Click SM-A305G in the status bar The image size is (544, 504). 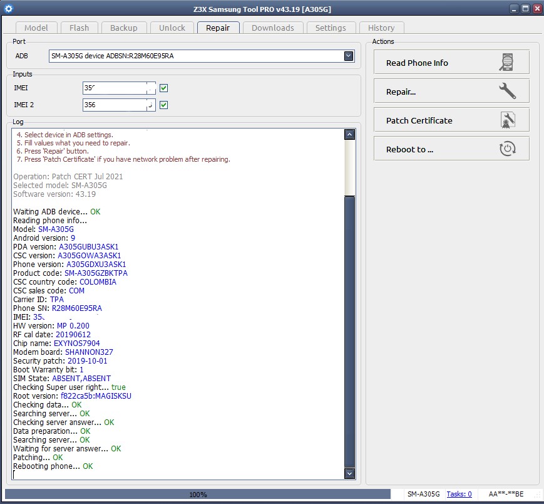coord(423,494)
